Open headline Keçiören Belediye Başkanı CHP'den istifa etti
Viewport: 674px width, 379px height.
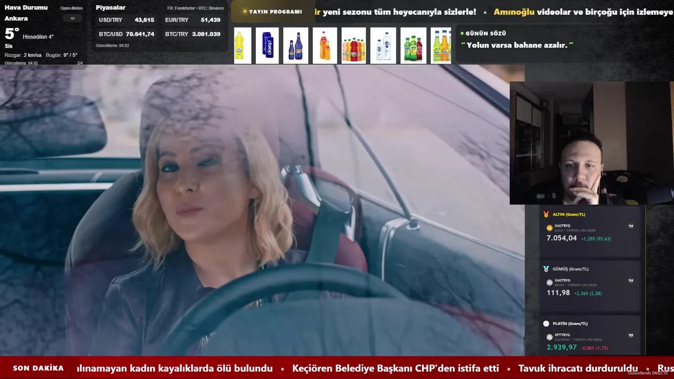(x=395, y=368)
